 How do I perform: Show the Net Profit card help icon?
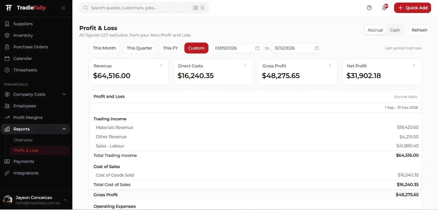(414, 66)
